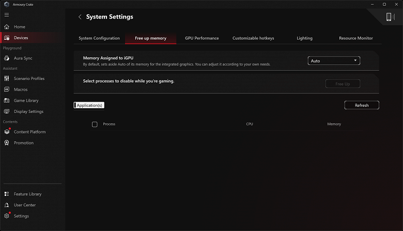This screenshot has height=231, width=403.
Task: Open the Home page icon
Action: pos(7,27)
